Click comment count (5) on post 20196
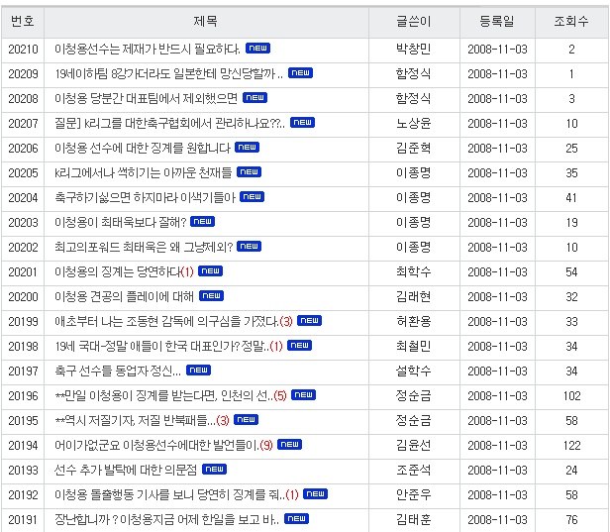This screenshot has width=610, height=532. (280, 396)
